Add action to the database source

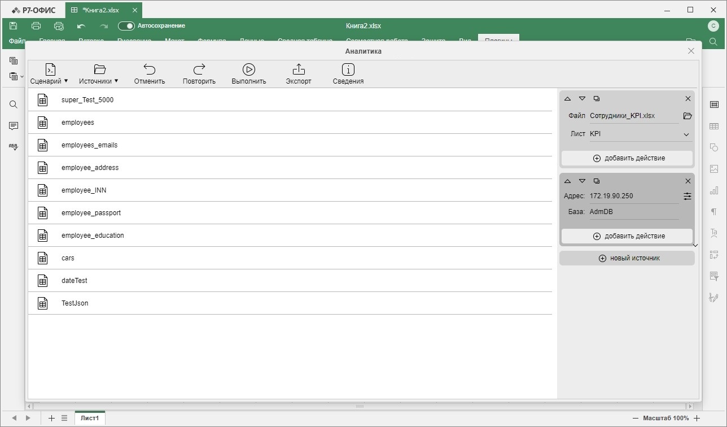click(627, 236)
